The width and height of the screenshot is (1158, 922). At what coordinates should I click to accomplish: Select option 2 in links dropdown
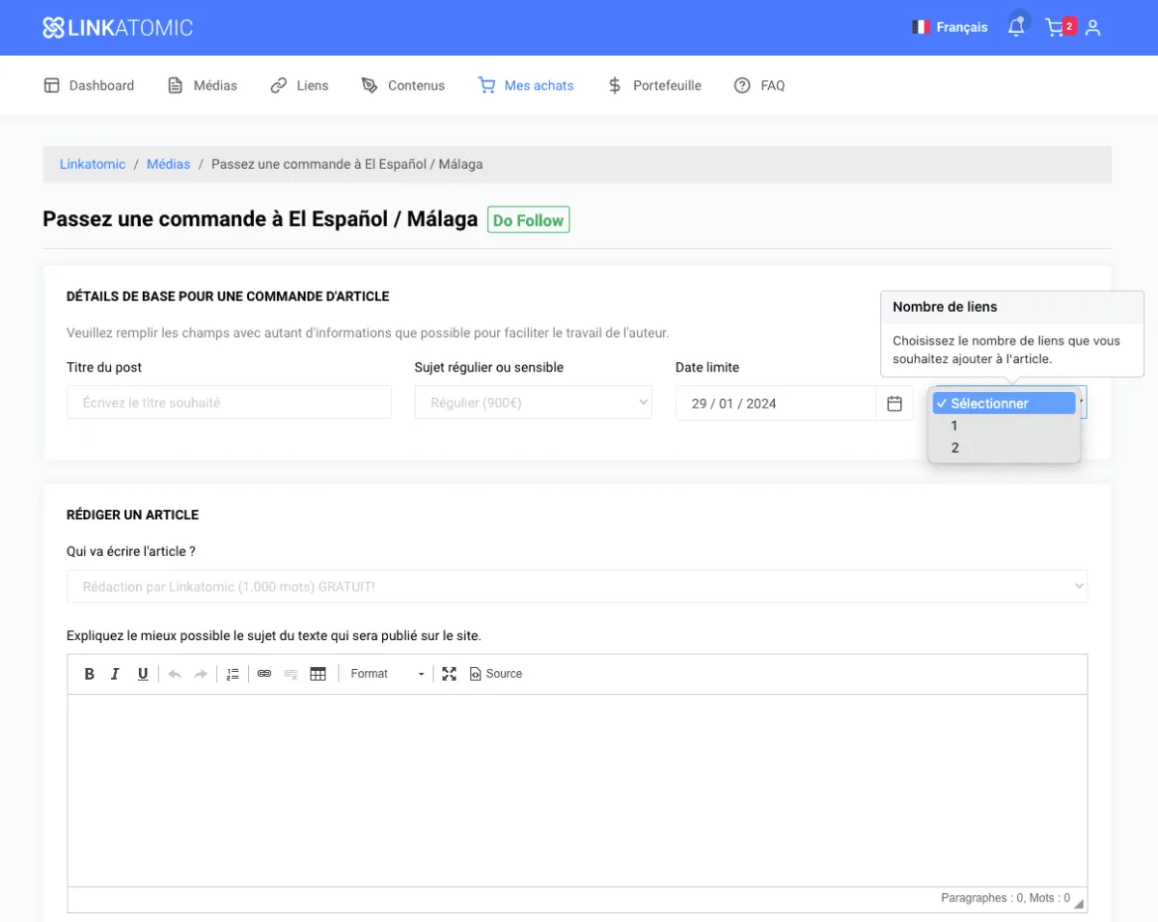tap(955, 448)
